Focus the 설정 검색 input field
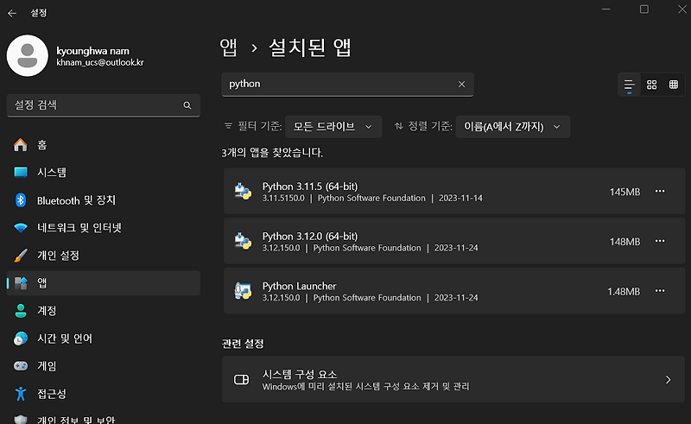 point(104,105)
